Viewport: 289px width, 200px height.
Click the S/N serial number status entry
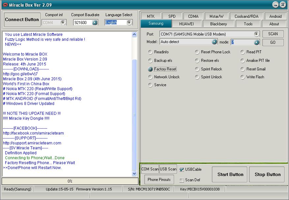coord(149,189)
